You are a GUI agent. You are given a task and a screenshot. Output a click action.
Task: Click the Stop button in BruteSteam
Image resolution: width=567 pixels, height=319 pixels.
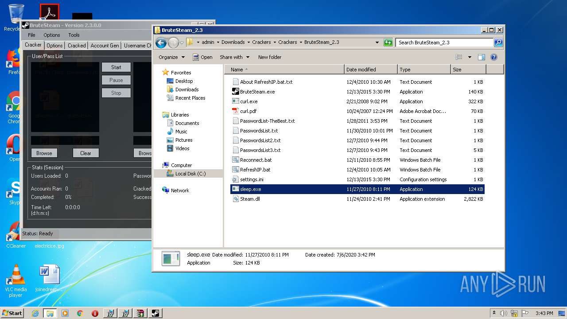pos(116,93)
